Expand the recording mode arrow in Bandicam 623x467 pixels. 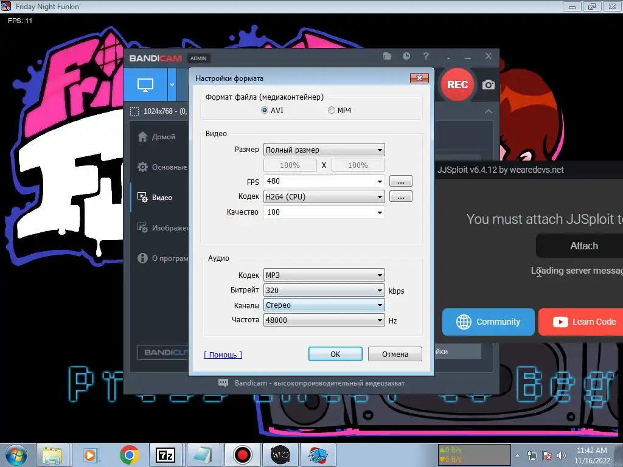[x=172, y=85]
